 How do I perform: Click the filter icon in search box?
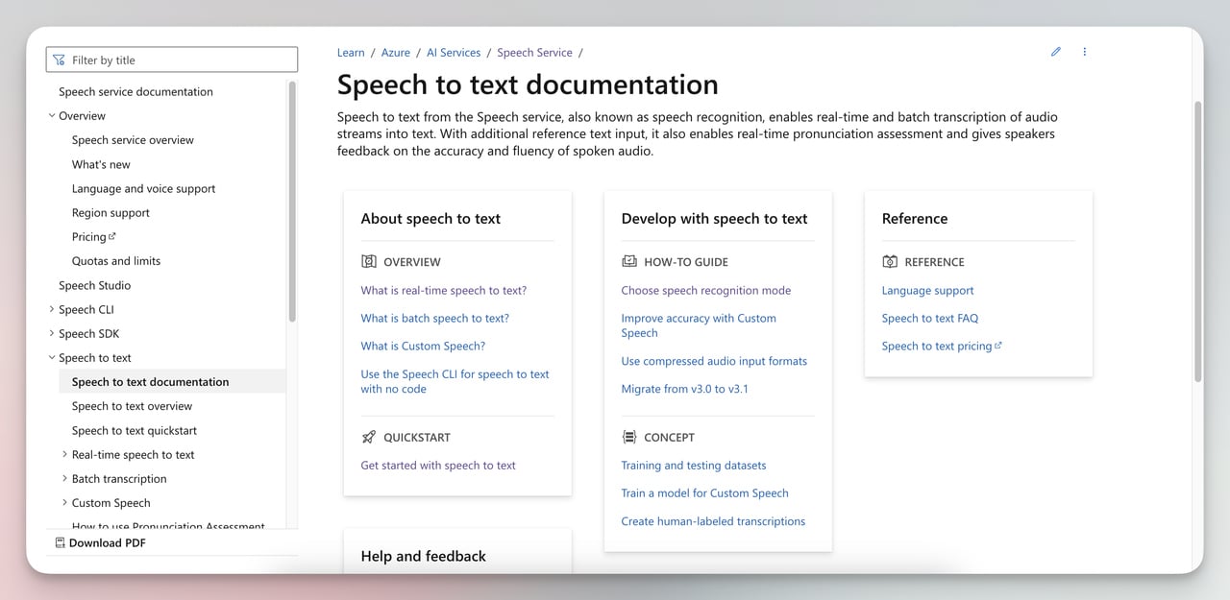(60, 60)
